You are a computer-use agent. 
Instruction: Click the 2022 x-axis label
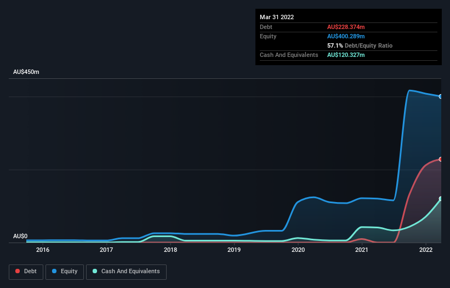click(x=426, y=250)
